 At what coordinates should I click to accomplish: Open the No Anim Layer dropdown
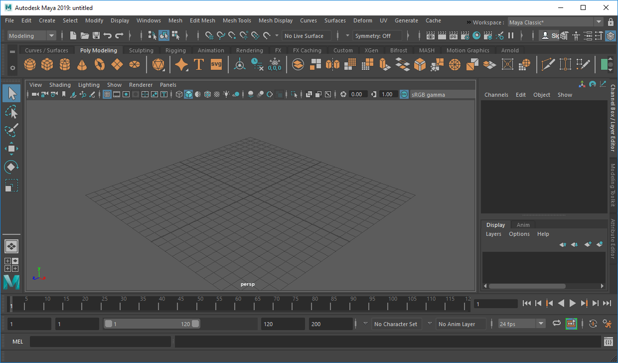coord(461,324)
